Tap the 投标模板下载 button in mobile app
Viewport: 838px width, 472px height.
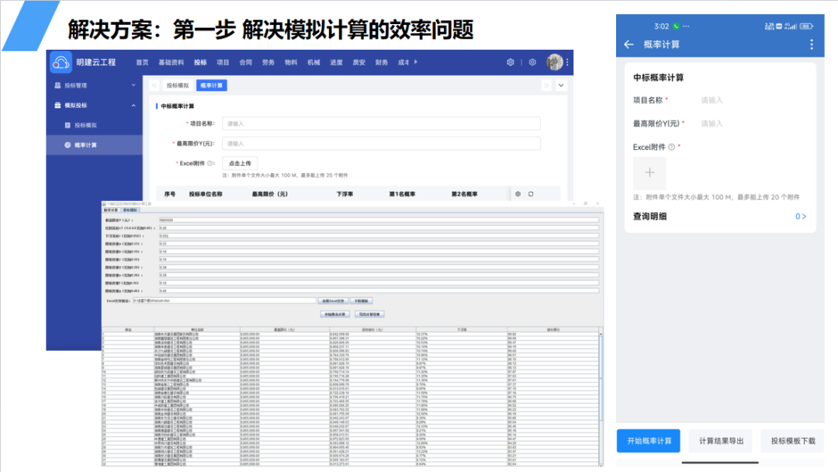(793, 441)
